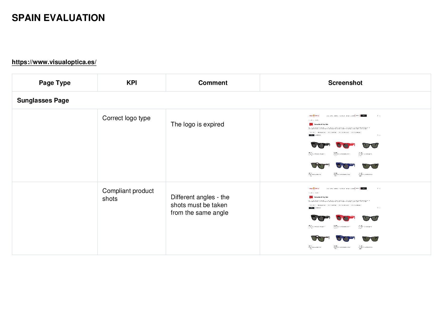Screen dimensions: 443x313
Task: Click the Sunglasses Page section row
Action: click(x=221, y=100)
